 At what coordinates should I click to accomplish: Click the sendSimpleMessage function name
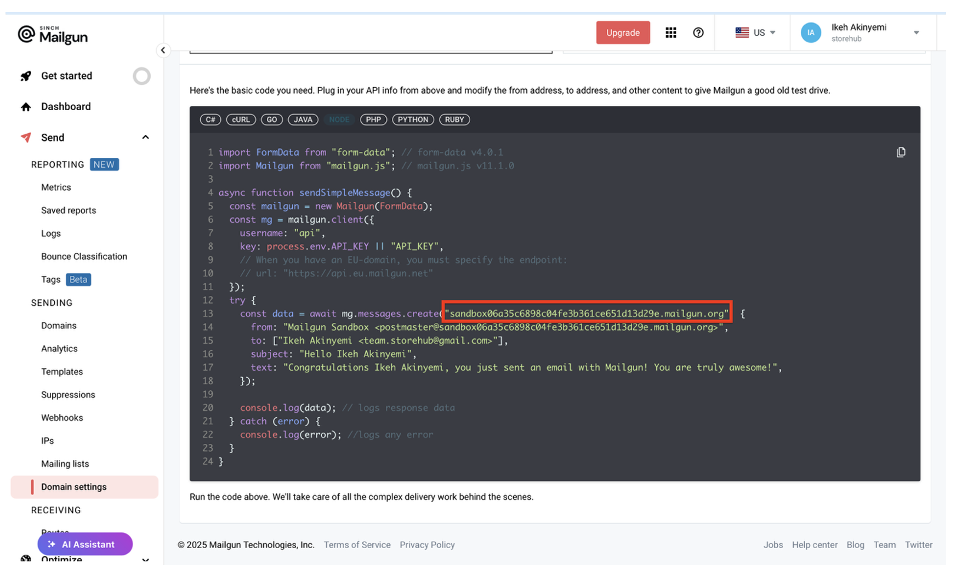tap(344, 193)
